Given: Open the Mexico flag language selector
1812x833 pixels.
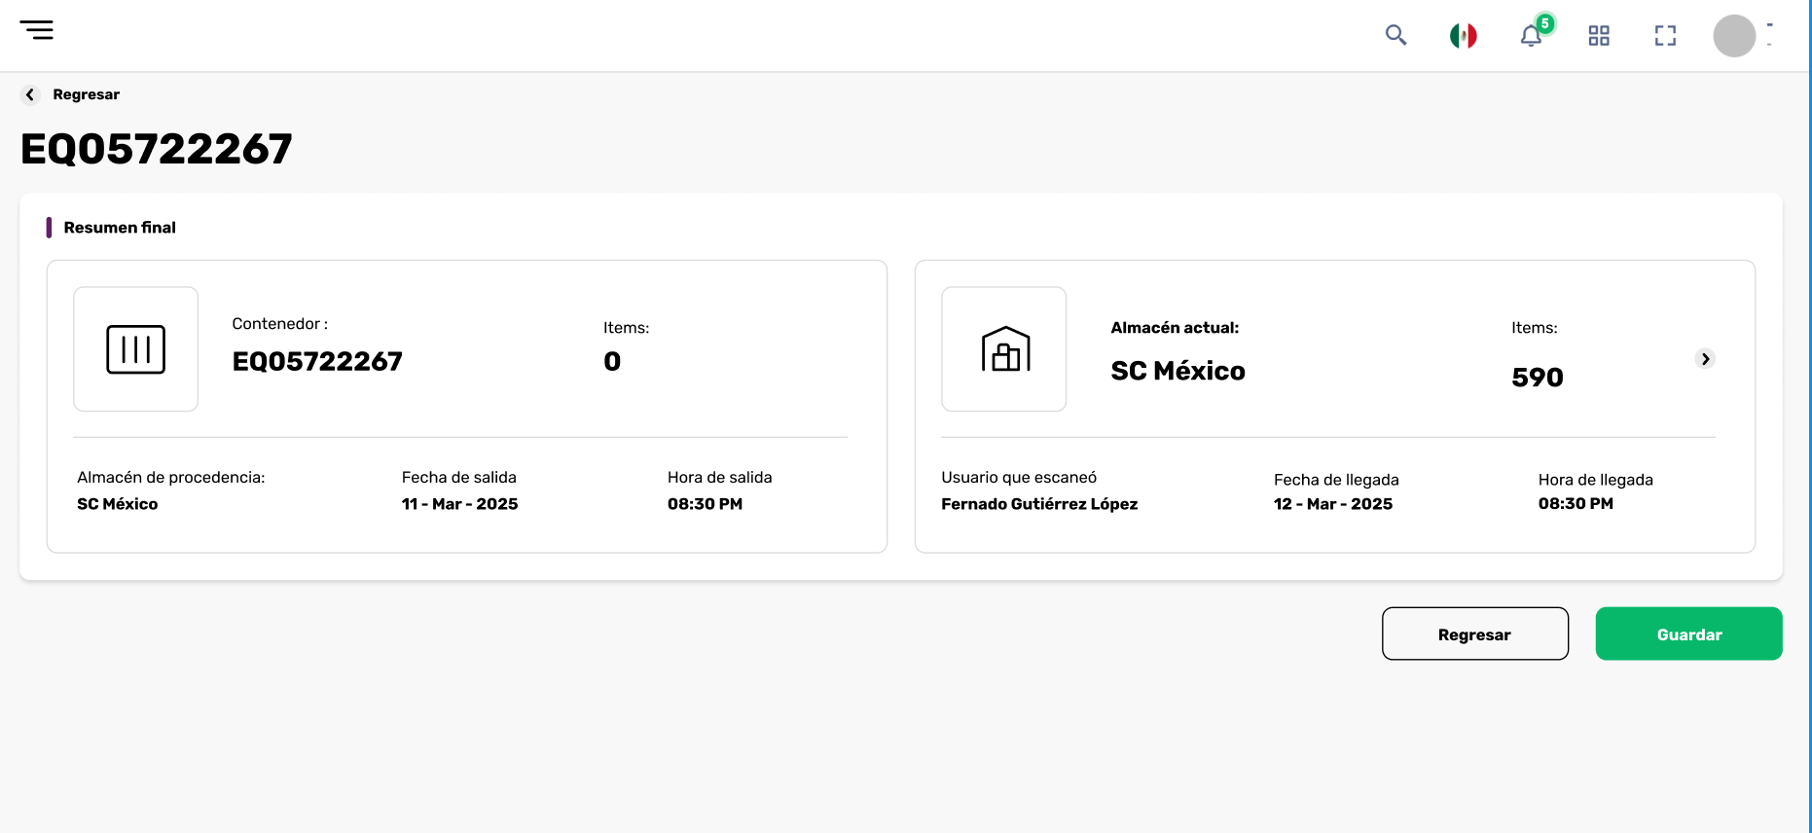Looking at the screenshot, I should [x=1463, y=36].
